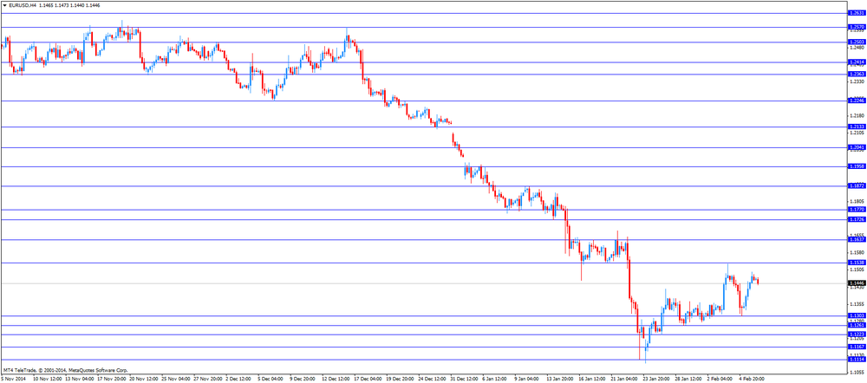Click the 5 Nov 2014 date label

pyautogui.click(x=13, y=380)
